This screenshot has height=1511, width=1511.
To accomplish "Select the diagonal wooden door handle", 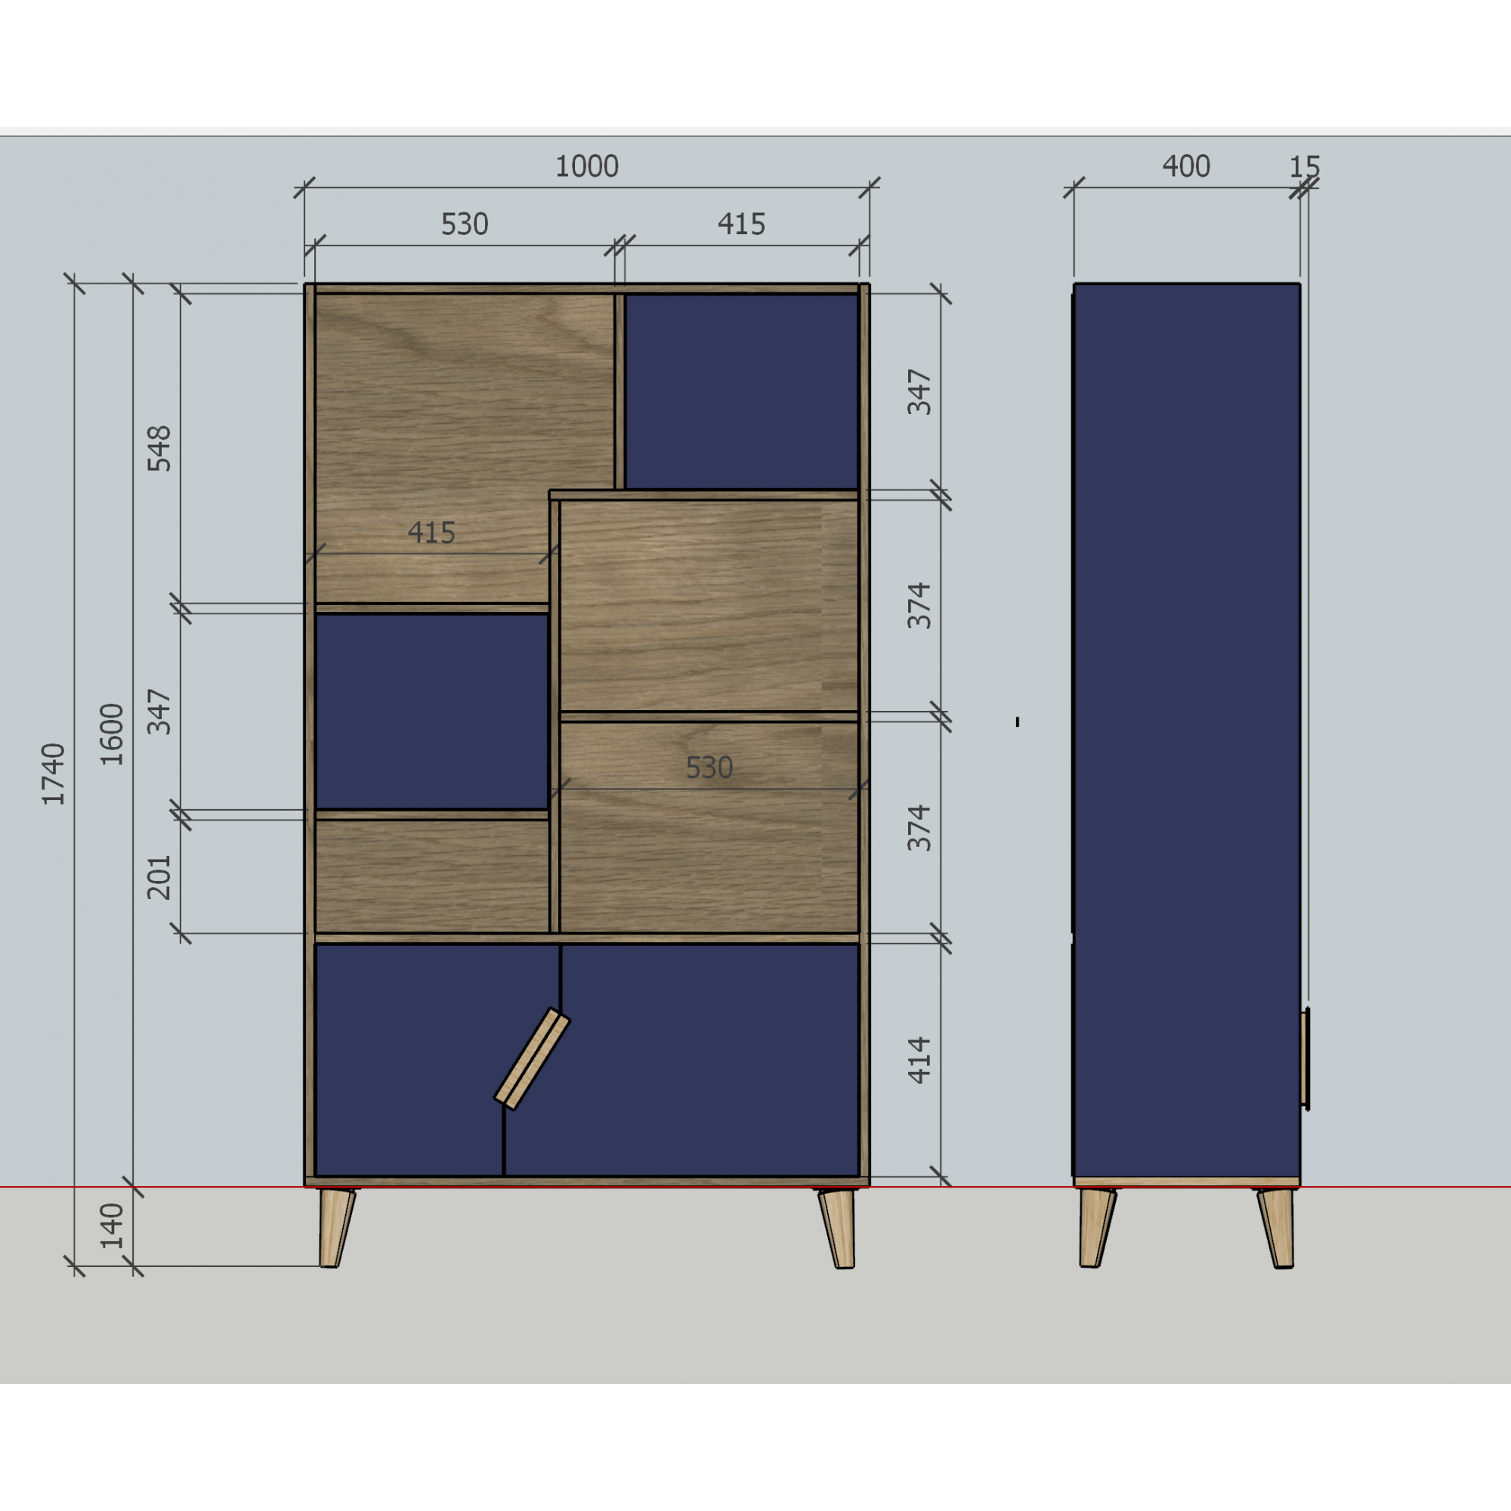I will (x=533, y=1059).
